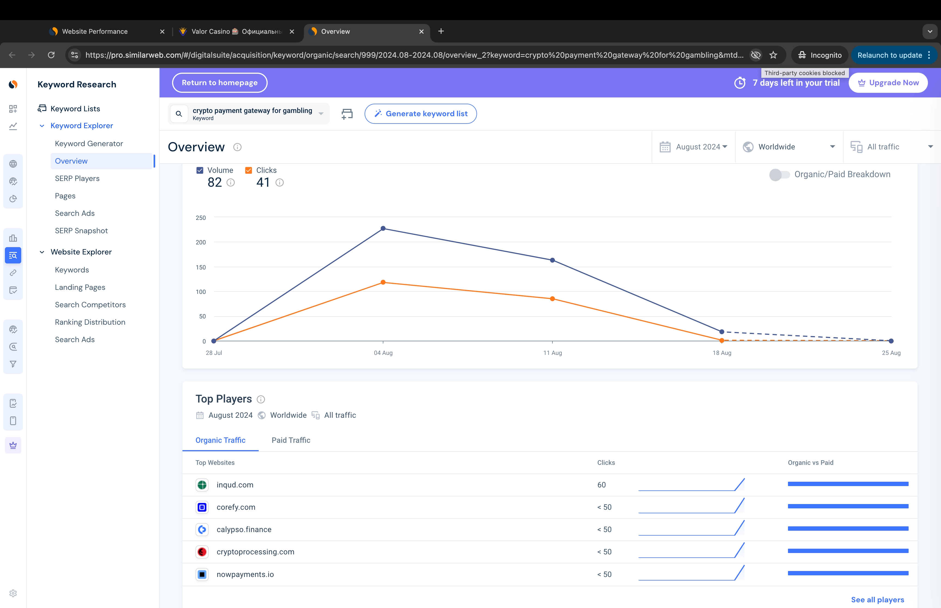Open the funnel filter icon in sidebar
This screenshot has height=608, width=941.
pyautogui.click(x=13, y=364)
